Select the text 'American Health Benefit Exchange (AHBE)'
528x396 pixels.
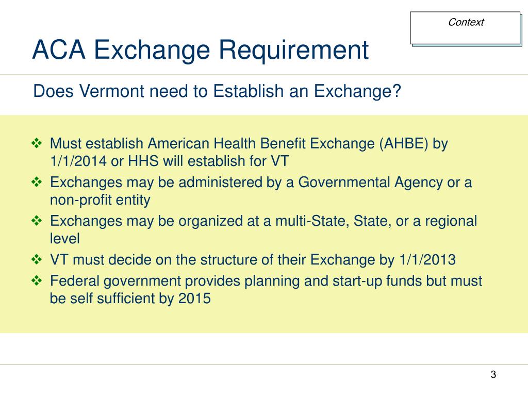[288, 144]
